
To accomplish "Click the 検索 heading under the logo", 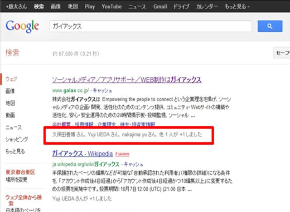I will pos(12,53).
